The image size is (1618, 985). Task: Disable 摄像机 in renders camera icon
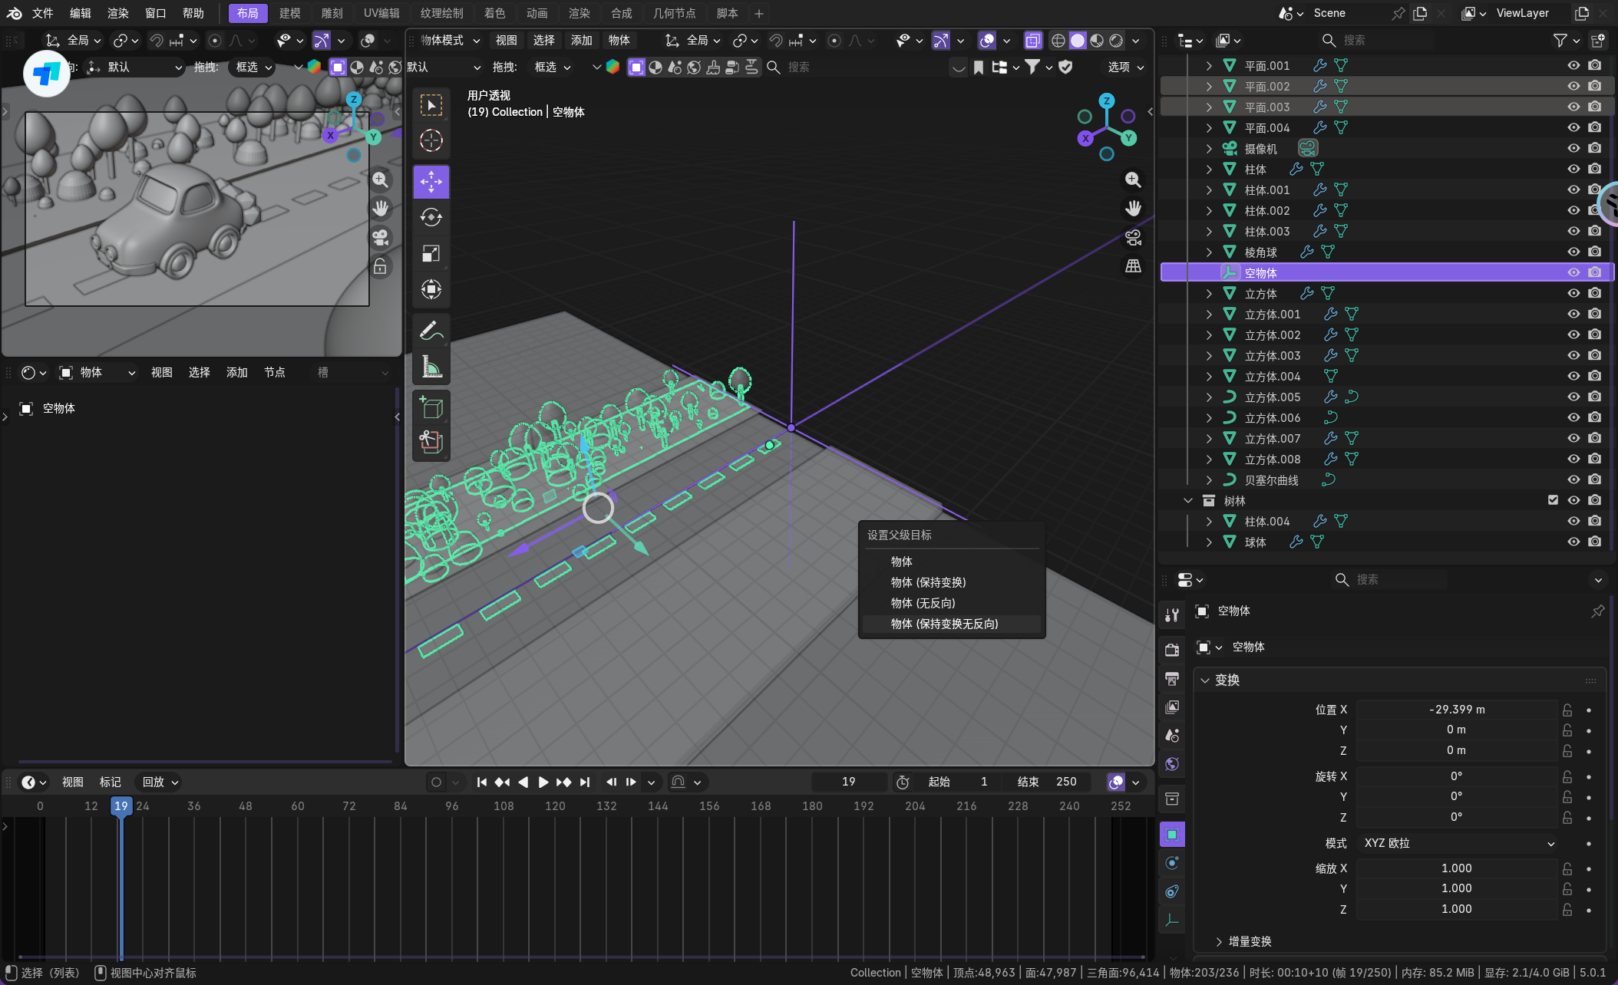click(1595, 148)
